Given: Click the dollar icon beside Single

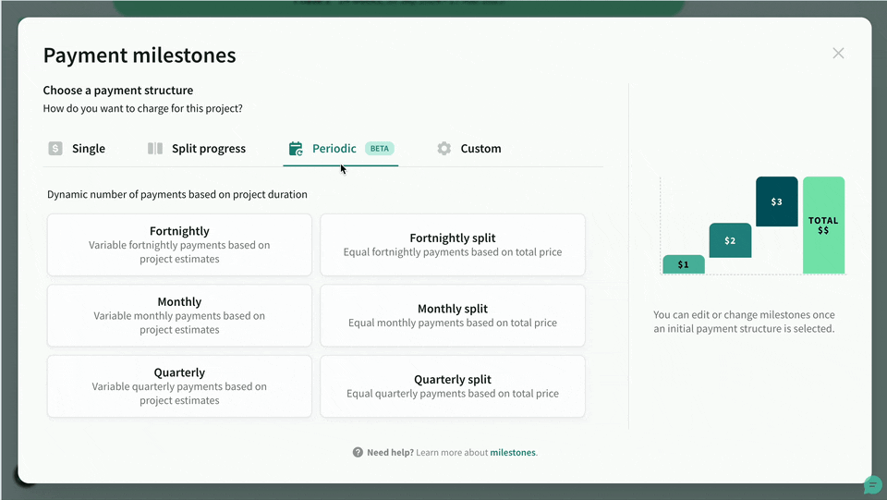Looking at the screenshot, I should coord(55,149).
